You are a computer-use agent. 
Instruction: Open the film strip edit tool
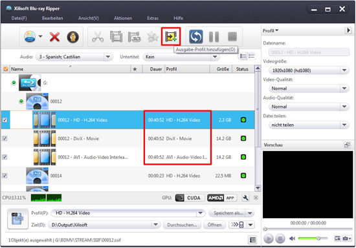116,37
